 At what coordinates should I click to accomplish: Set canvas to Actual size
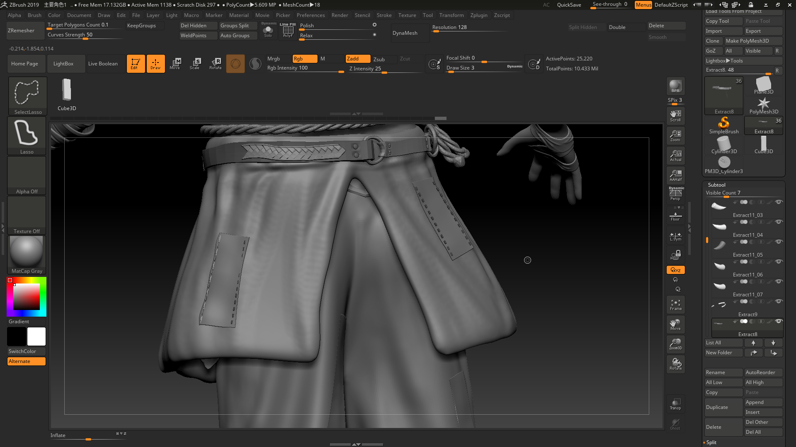675,156
